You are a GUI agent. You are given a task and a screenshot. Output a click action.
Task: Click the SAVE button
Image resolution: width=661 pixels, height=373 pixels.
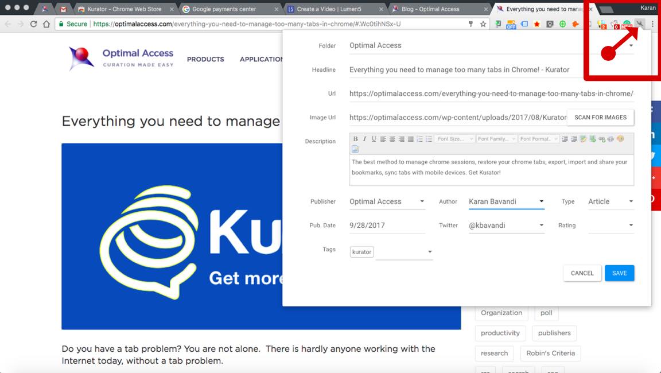(619, 273)
